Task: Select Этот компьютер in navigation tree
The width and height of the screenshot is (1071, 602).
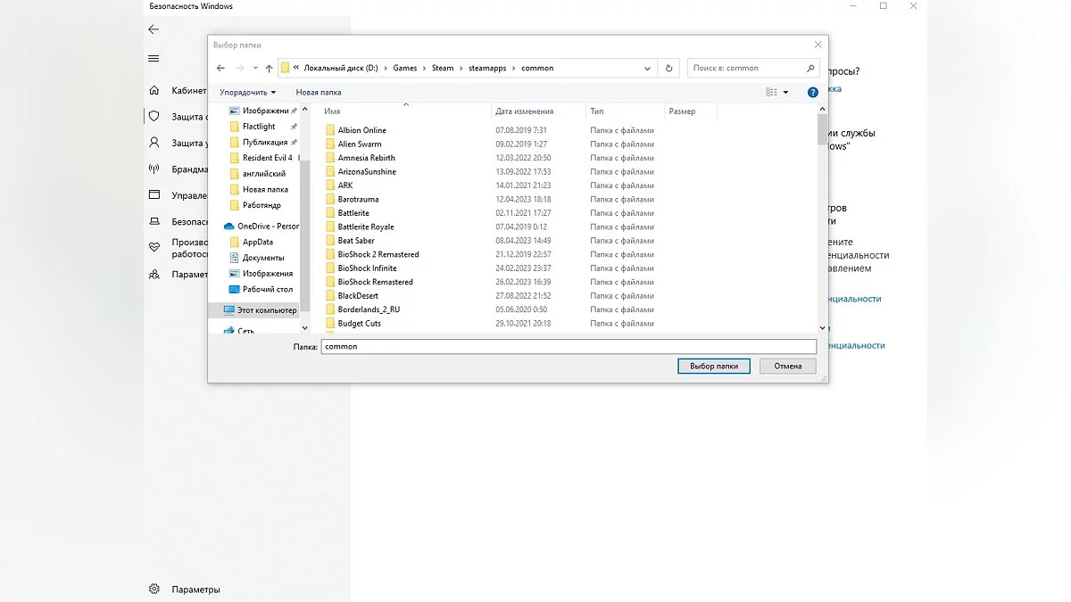Action: tap(266, 310)
